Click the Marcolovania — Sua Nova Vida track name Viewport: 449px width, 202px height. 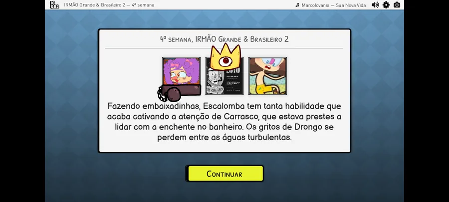point(334,5)
